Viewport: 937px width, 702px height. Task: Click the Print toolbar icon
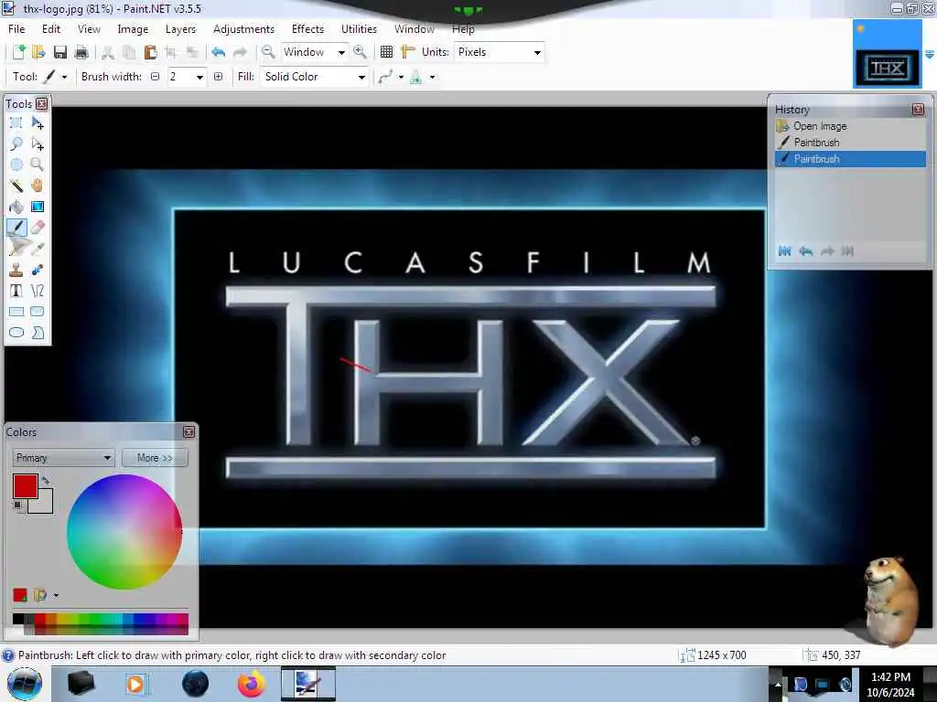tap(81, 52)
